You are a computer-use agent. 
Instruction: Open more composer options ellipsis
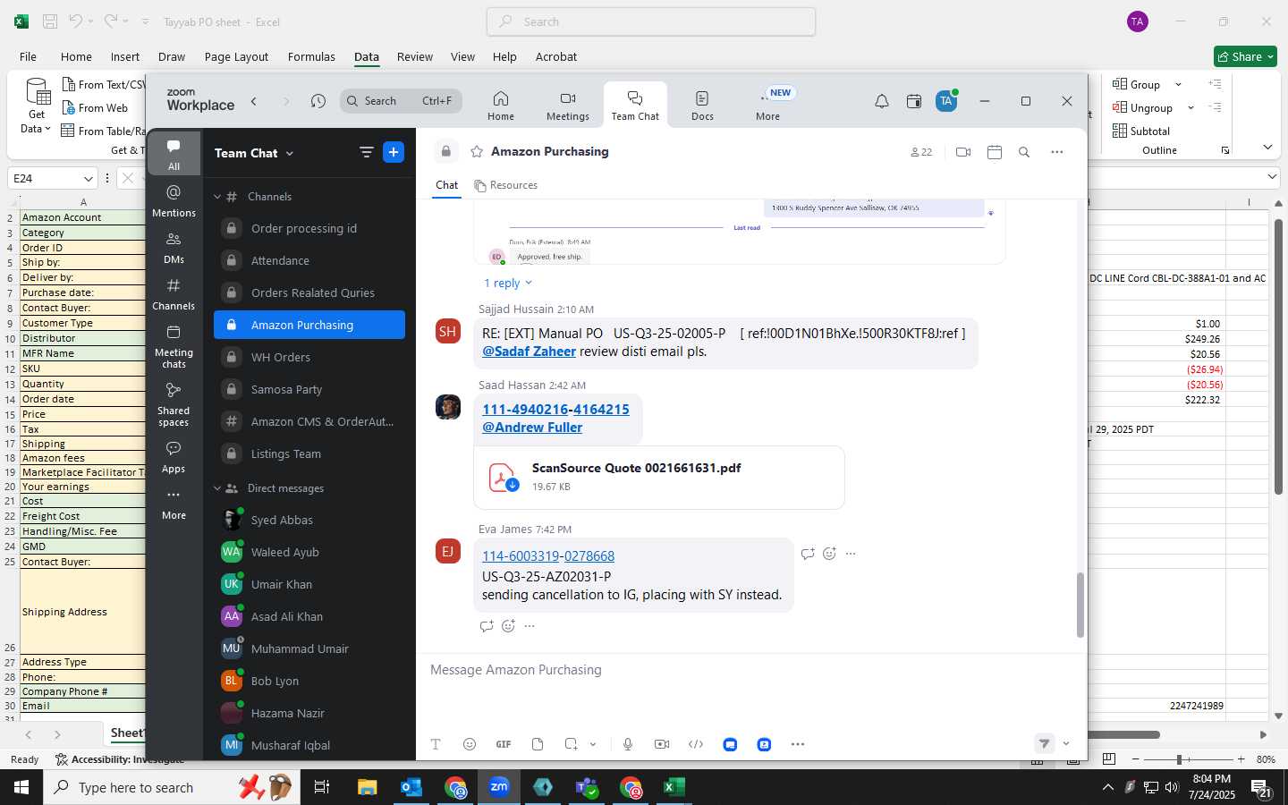point(798,744)
